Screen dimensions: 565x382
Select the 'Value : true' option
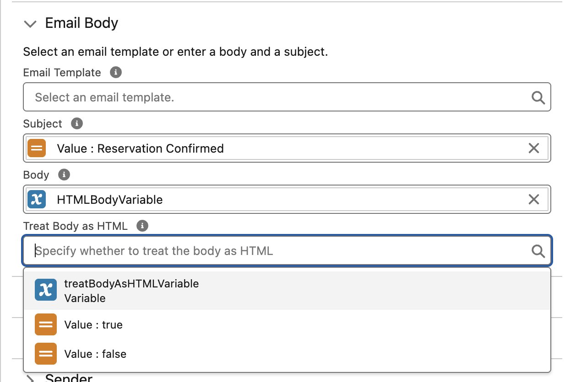pos(93,325)
